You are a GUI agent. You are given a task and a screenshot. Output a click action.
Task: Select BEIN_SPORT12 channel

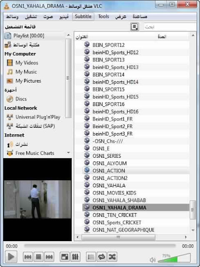(x=108, y=45)
